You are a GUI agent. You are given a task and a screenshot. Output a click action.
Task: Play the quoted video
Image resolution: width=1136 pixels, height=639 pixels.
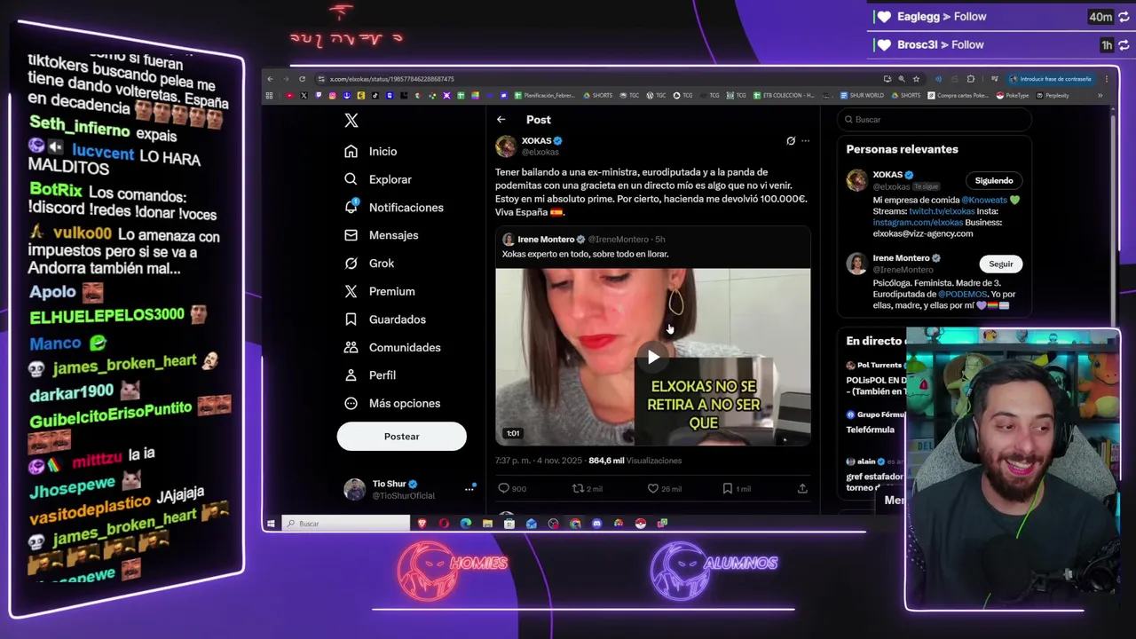pos(653,357)
